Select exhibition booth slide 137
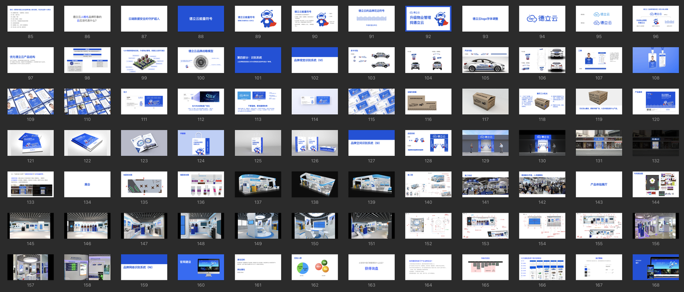This screenshot has height=292, width=684. coord(258,184)
